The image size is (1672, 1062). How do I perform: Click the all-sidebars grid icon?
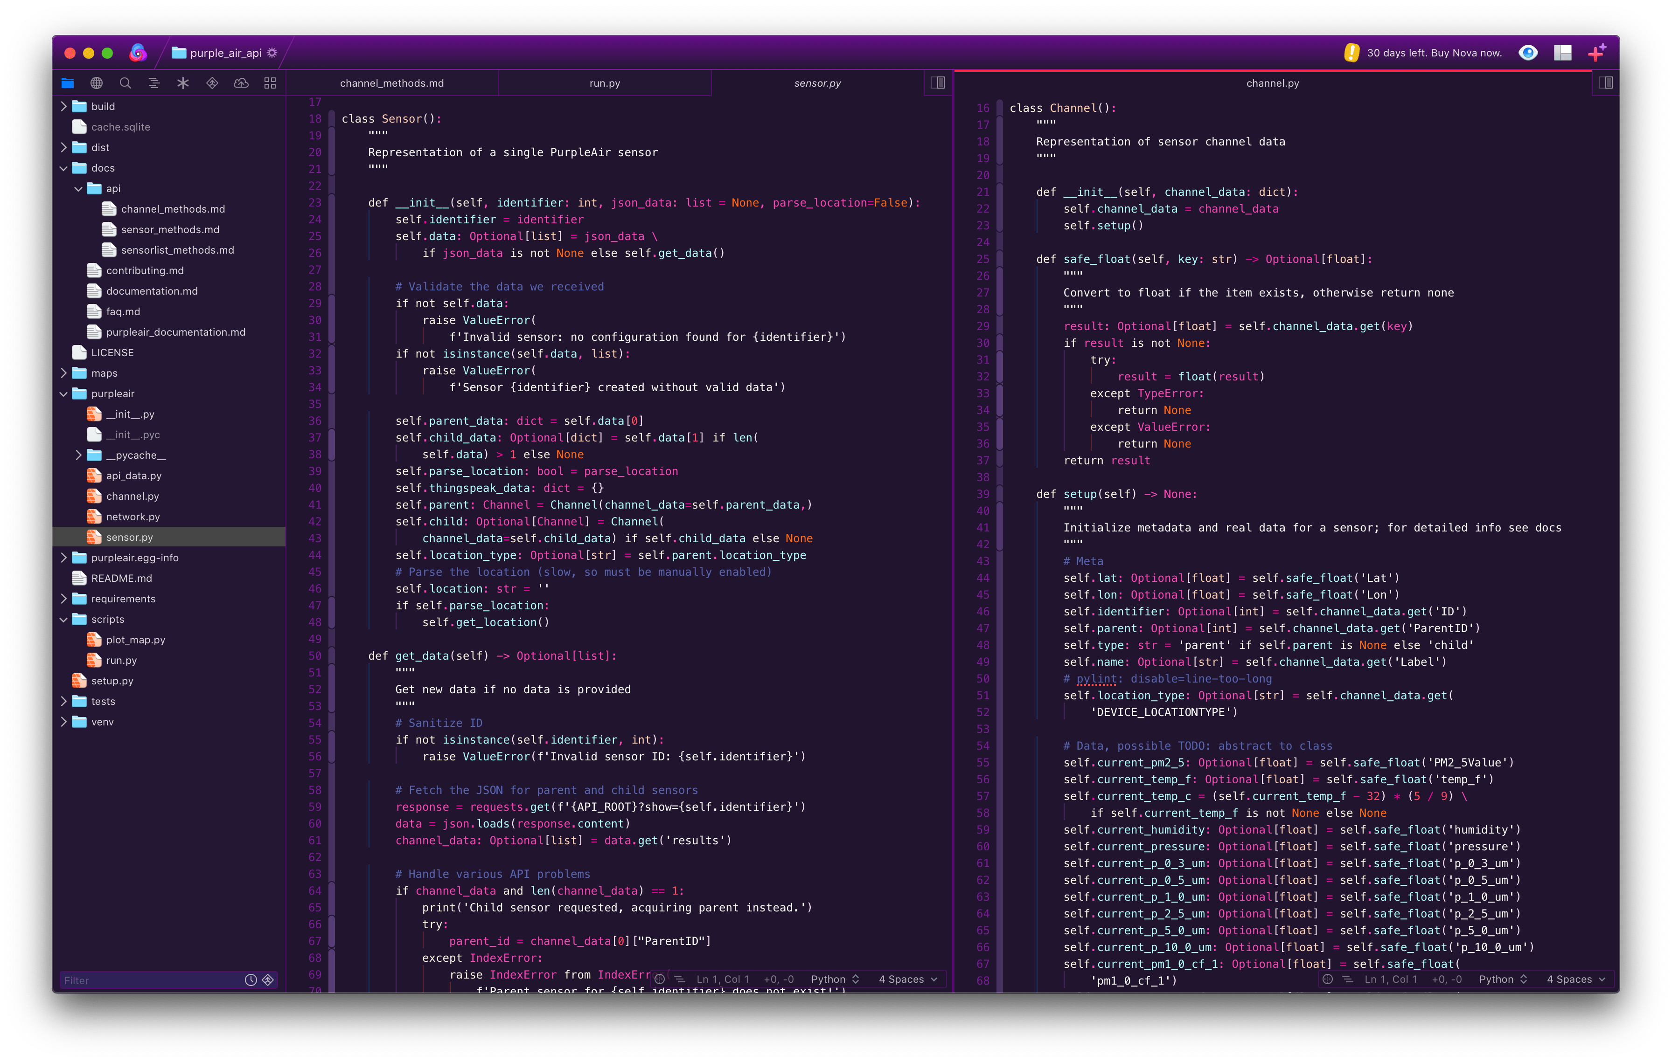(270, 83)
